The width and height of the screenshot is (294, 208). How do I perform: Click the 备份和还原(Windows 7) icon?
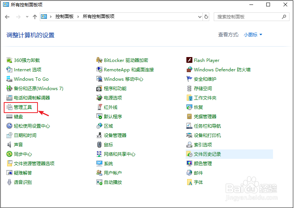tap(9, 89)
